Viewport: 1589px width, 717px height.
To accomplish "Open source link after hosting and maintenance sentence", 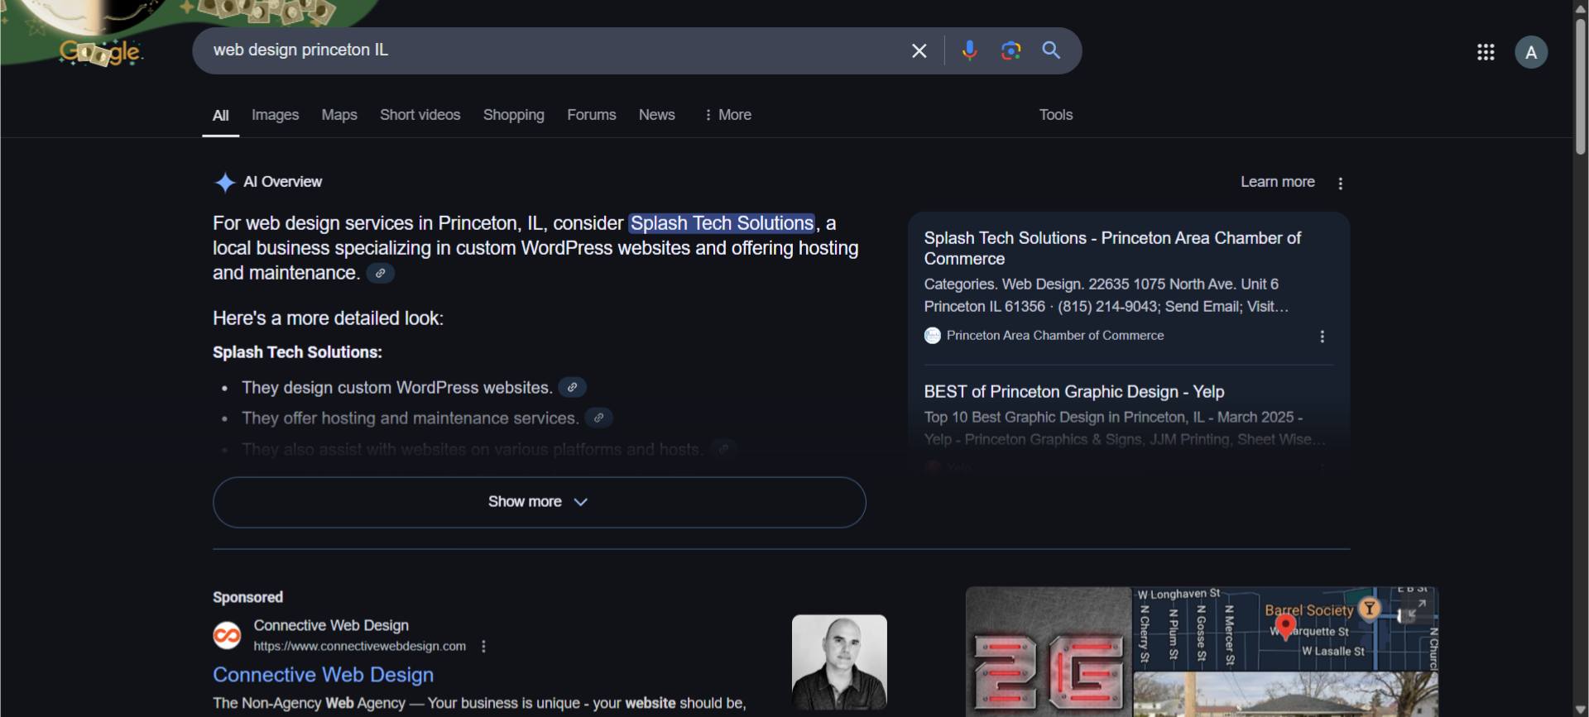I will (x=380, y=273).
